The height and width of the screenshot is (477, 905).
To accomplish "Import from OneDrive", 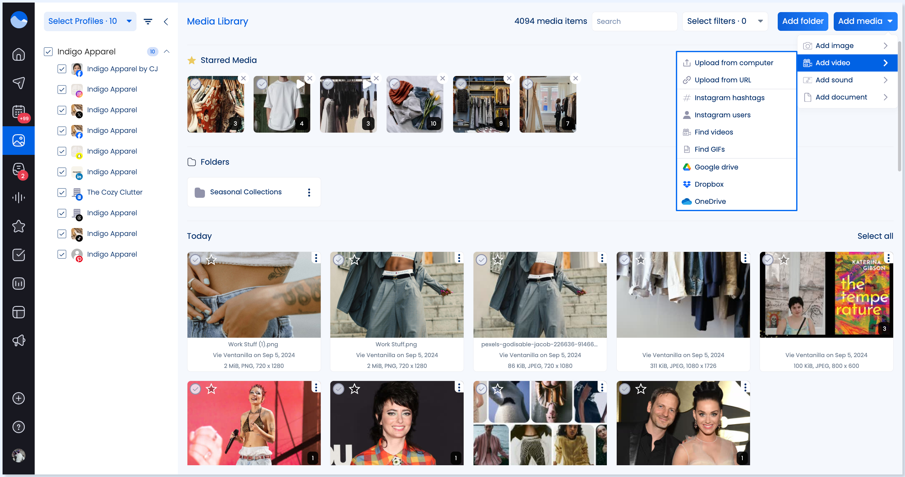I will [x=736, y=202].
